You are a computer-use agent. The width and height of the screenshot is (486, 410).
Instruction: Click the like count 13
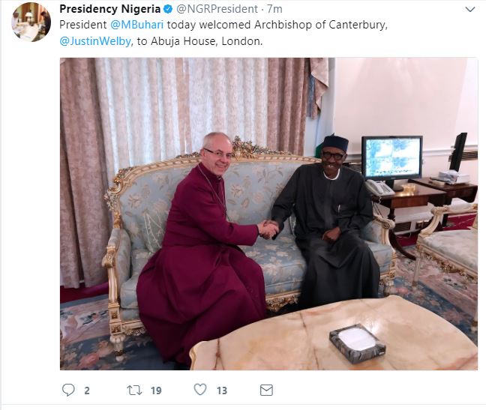tap(222, 391)
